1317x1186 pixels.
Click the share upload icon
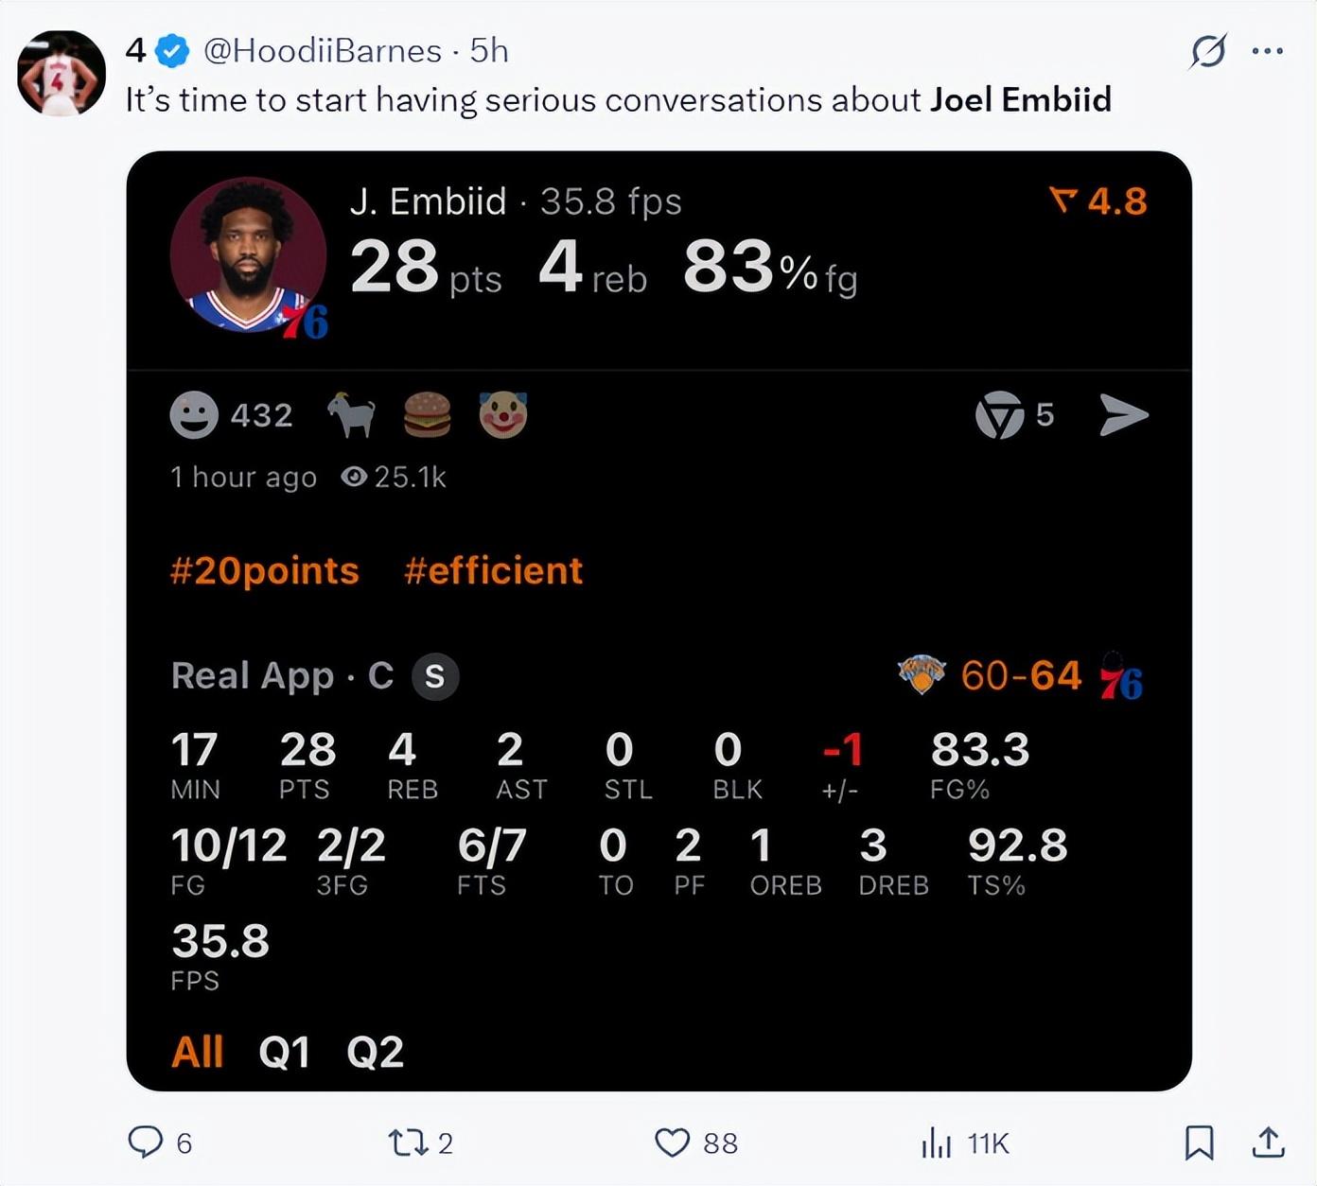[1268, 1142]
